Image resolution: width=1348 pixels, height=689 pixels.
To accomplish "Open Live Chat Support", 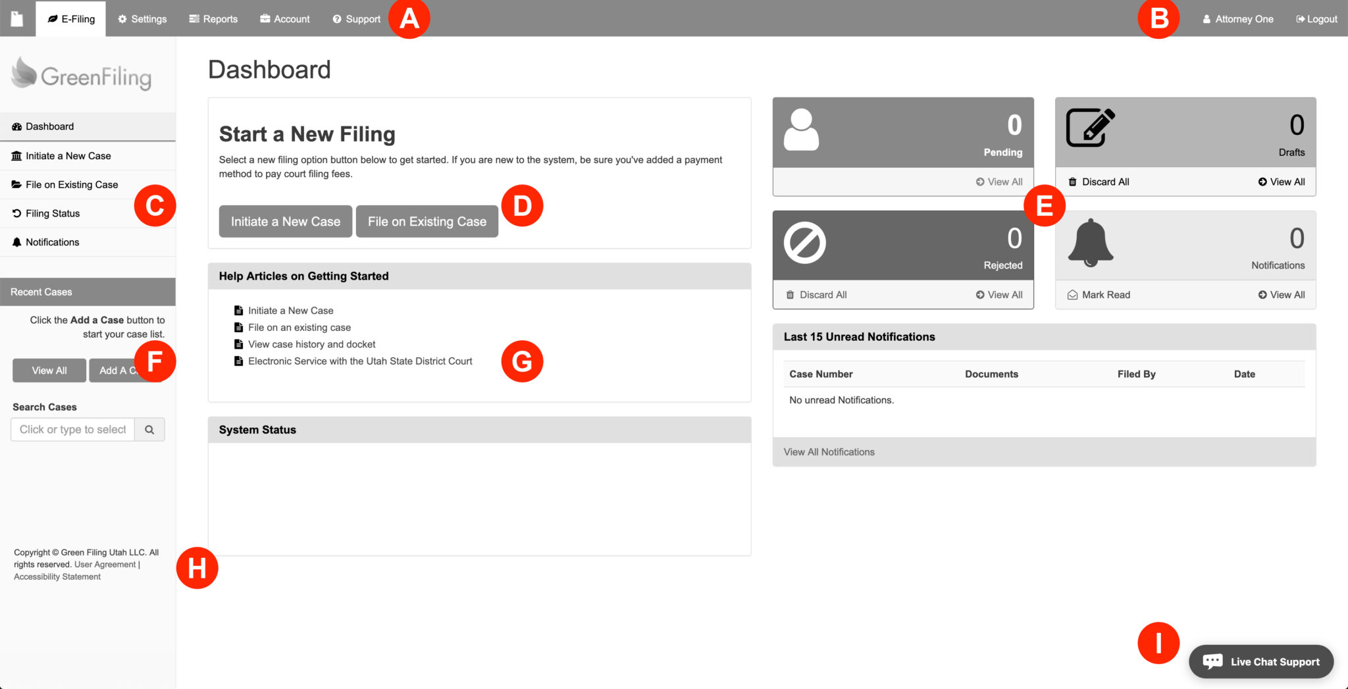I will pos(1261,661).
